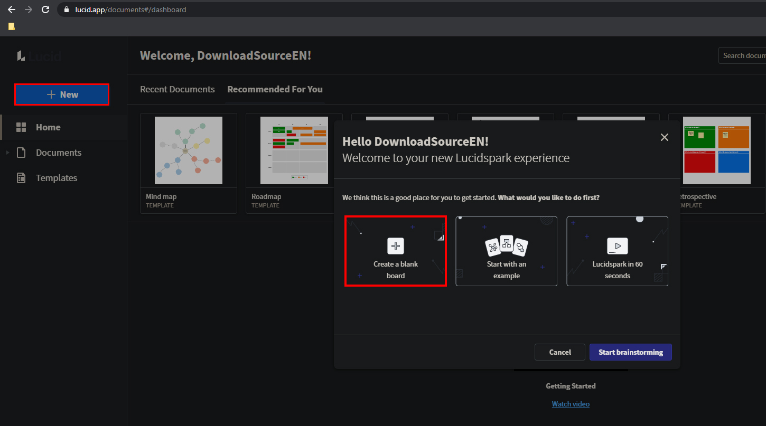Expand the Documents tree arrow
The width and height of the screenshot is (766, 426).
coord(7,153)
